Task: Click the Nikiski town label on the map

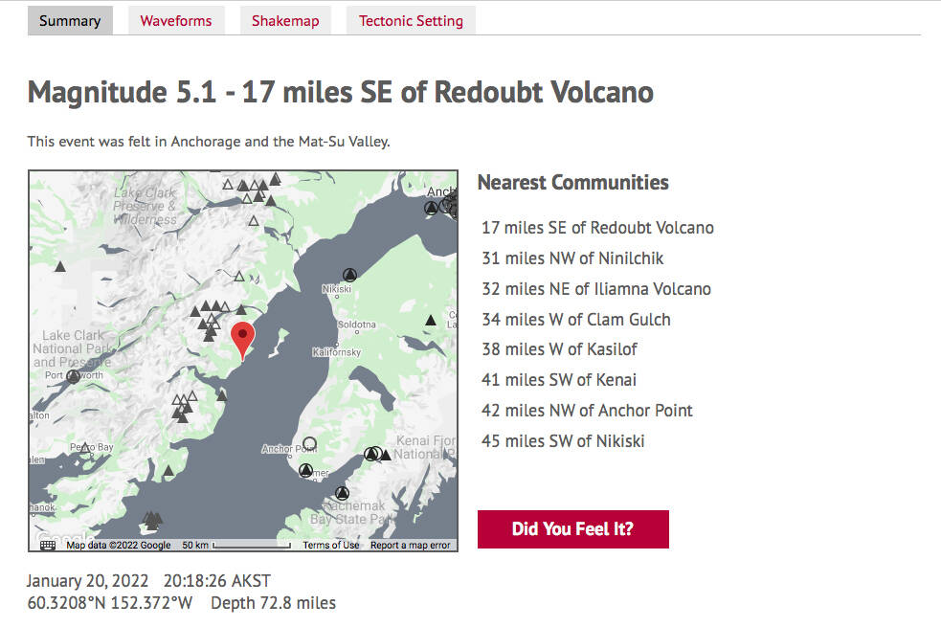Action: [x=337, y=288]
